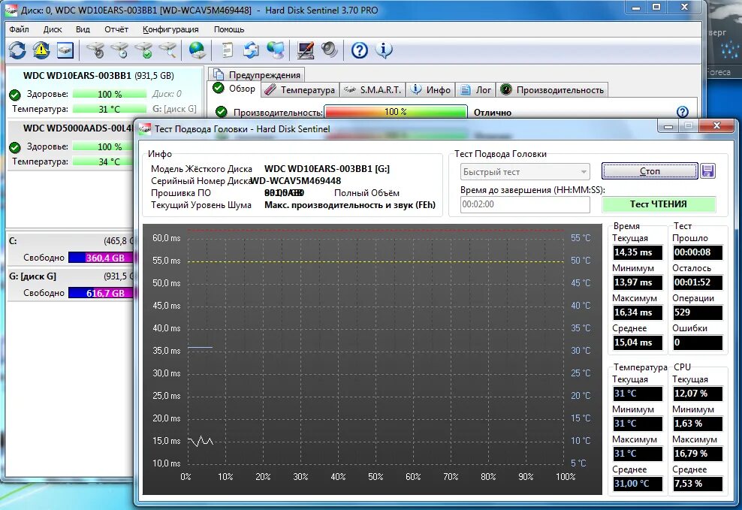742x510 pixels.
Task: Click the elapsed time value 00:00:08
Action: click(x=698, y=252)
